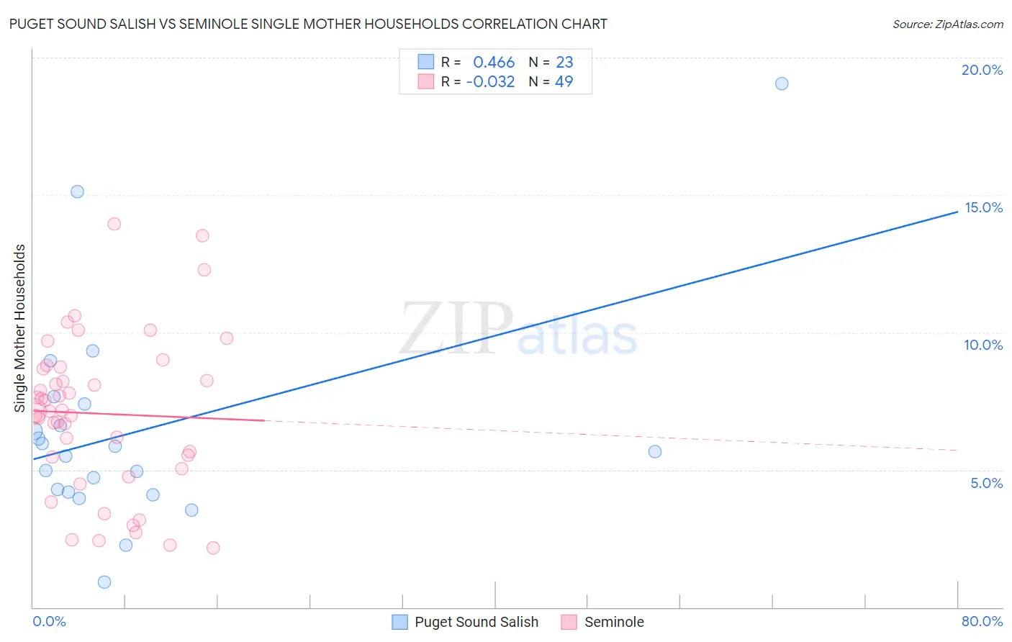Click the pink R = -0.032 stats swatch

coord(426,81)
